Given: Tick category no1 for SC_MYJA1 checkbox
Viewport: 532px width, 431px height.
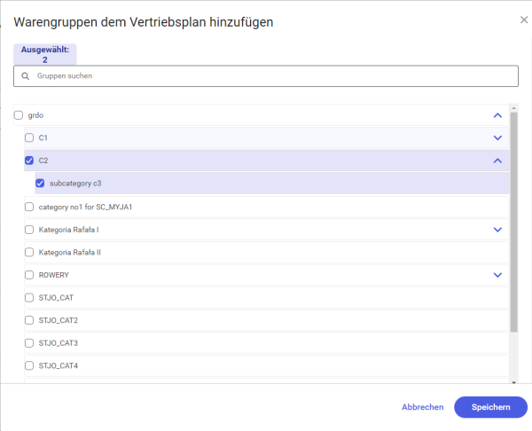Looking at the screenshot, I should click(29, 207).
